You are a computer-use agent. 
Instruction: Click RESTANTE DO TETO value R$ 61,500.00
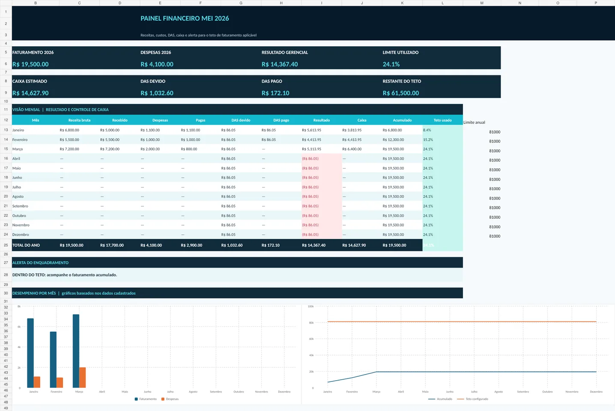coord(401,93)
